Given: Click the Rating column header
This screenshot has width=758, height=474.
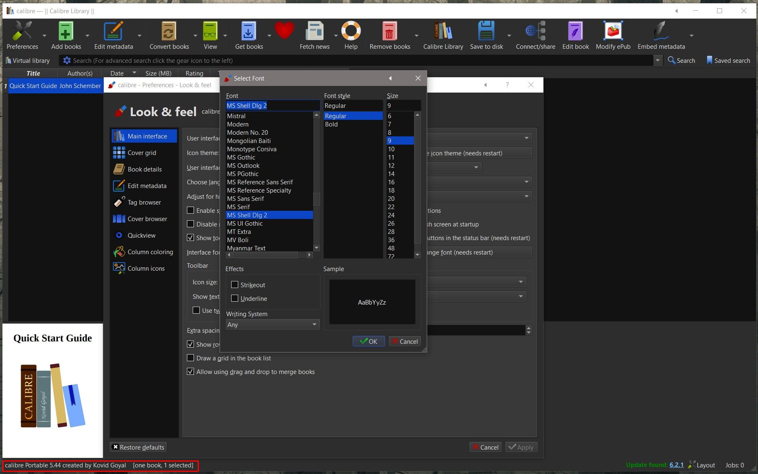Looking at the screenshot, I should tap(194, 73).
